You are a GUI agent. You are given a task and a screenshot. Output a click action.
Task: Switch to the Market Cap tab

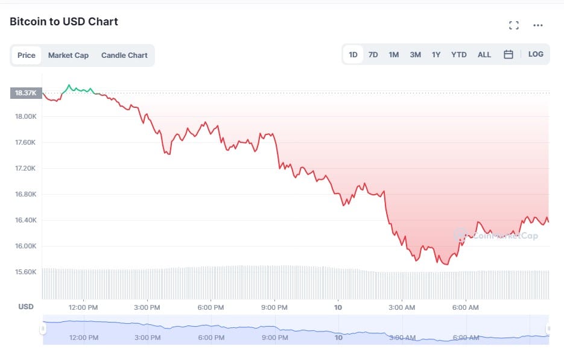(x=68, y=55)
